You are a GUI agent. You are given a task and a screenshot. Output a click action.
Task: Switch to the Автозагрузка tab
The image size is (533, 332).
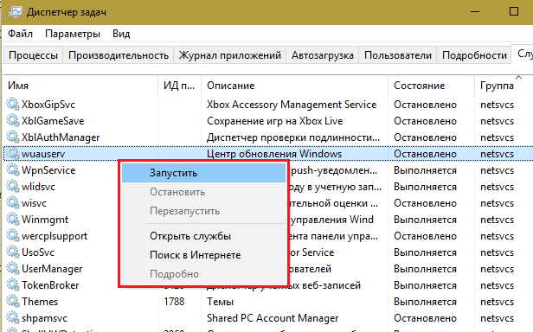coord(322,55)
